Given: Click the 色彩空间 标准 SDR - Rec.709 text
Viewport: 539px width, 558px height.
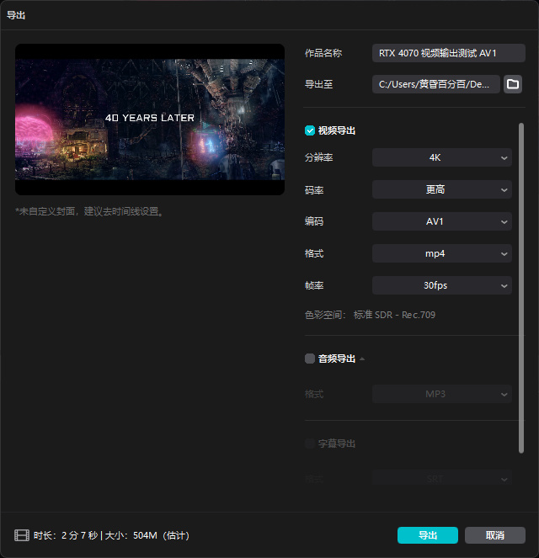Looking at the screenshot, I should (x=370, y=315).
